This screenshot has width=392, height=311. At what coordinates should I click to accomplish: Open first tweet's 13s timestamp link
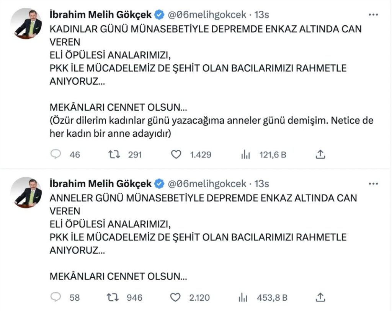click(262, 15)
